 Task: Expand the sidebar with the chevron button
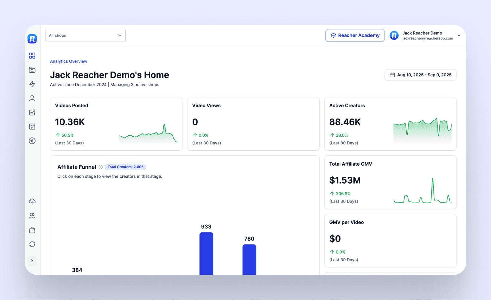32,261
